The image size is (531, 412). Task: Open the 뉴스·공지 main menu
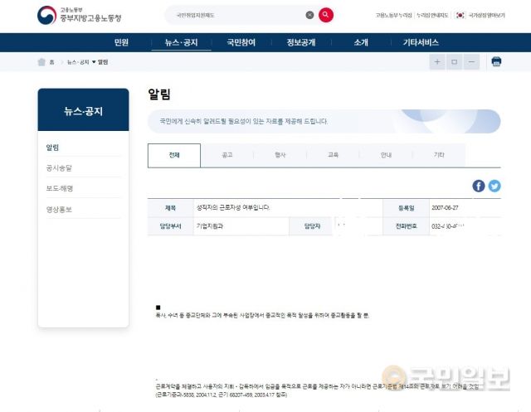(x=181, y=42)
